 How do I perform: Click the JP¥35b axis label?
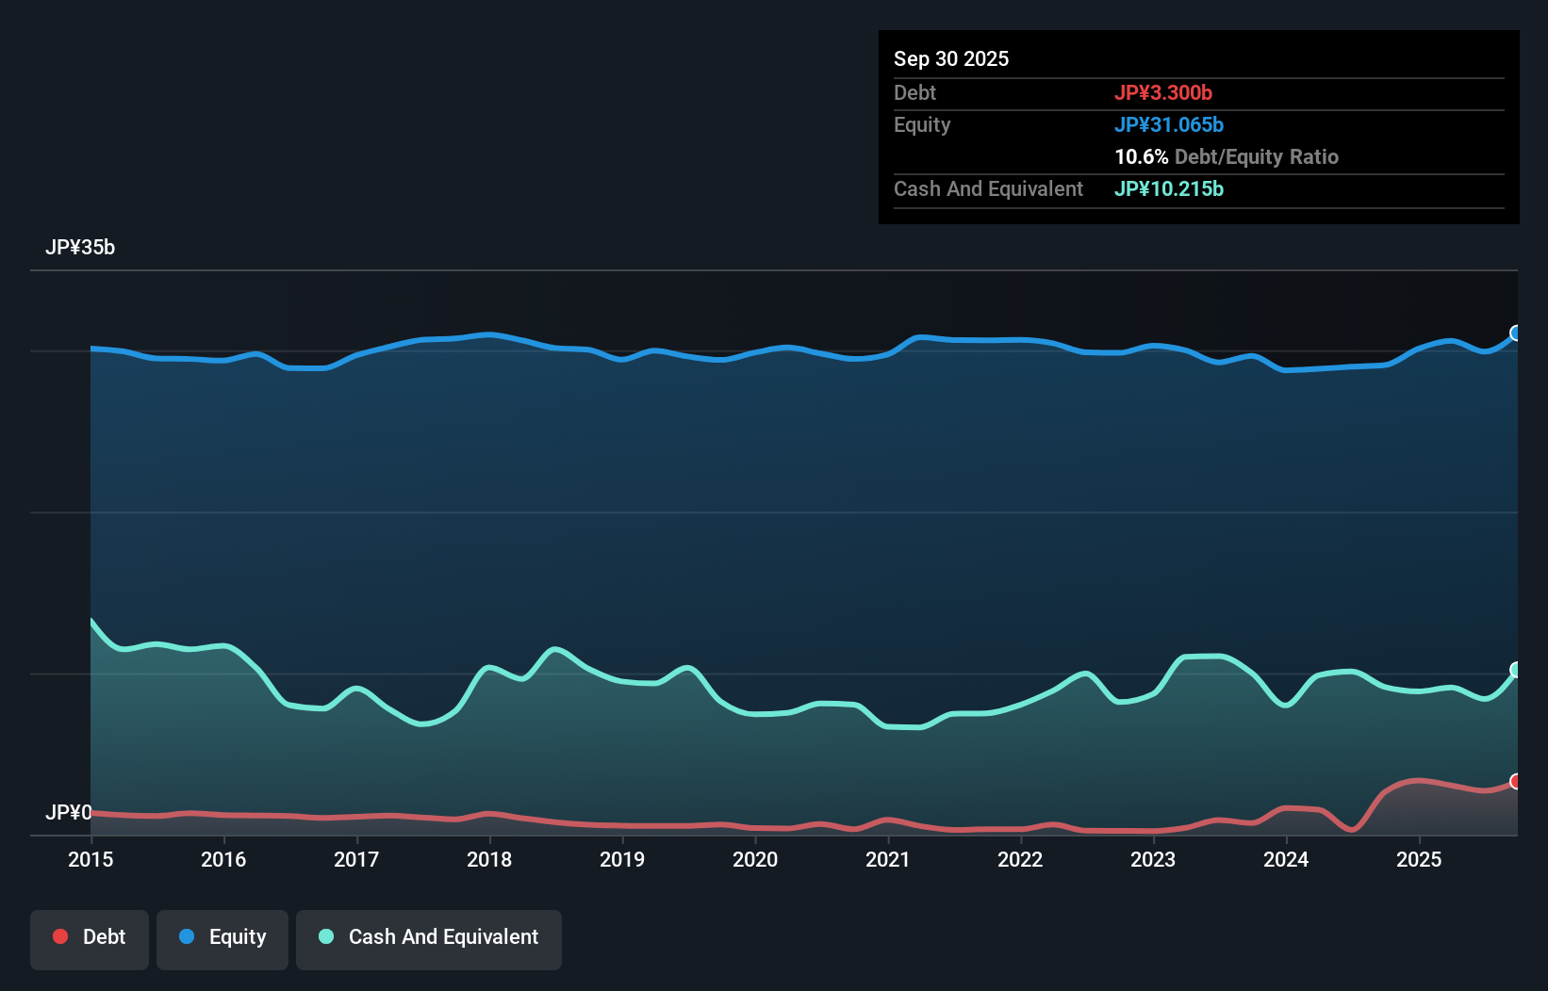(80, 248)
